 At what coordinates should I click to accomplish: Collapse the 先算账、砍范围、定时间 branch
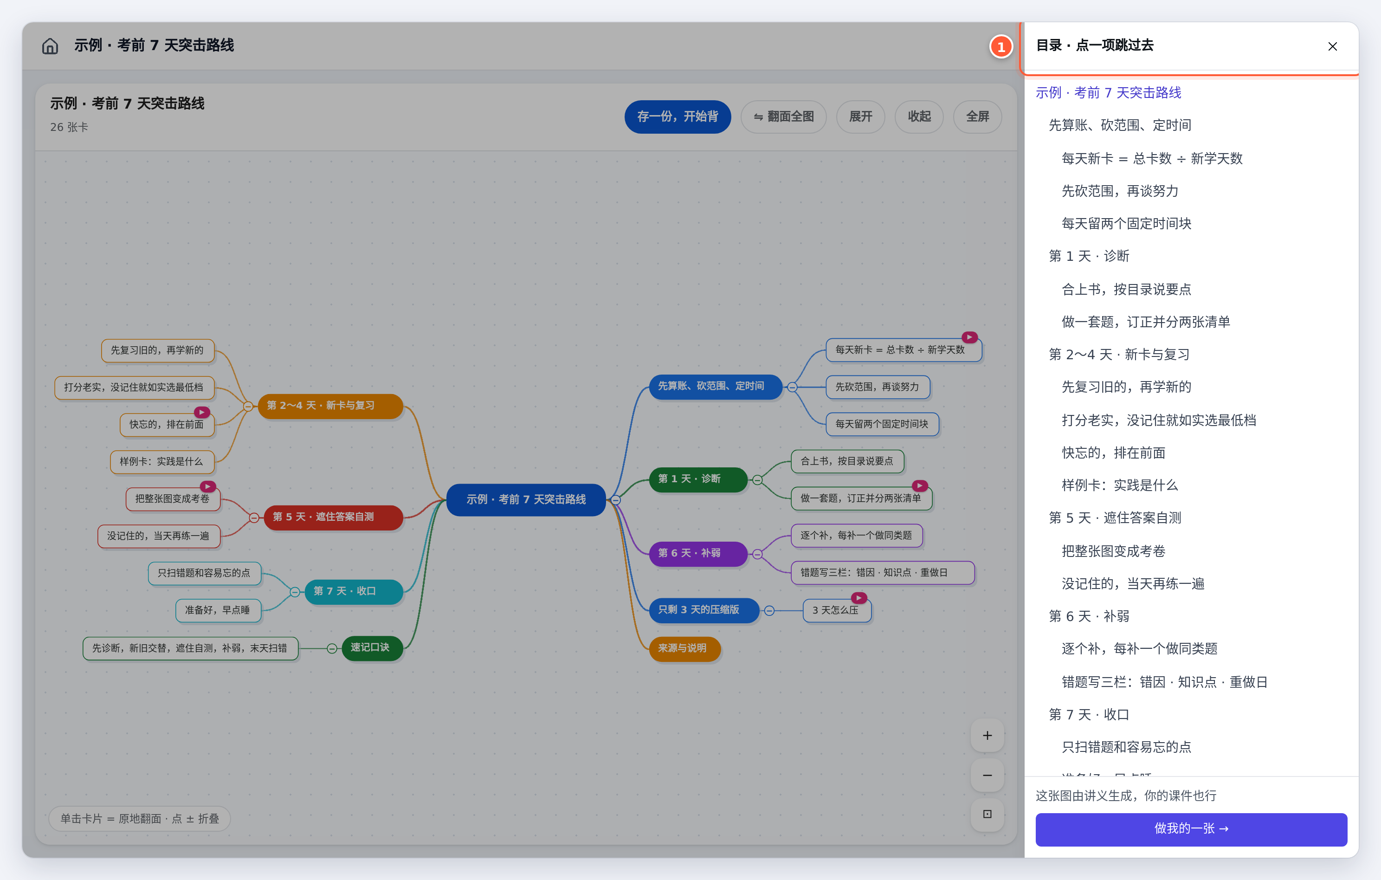[x=792, y=387]
